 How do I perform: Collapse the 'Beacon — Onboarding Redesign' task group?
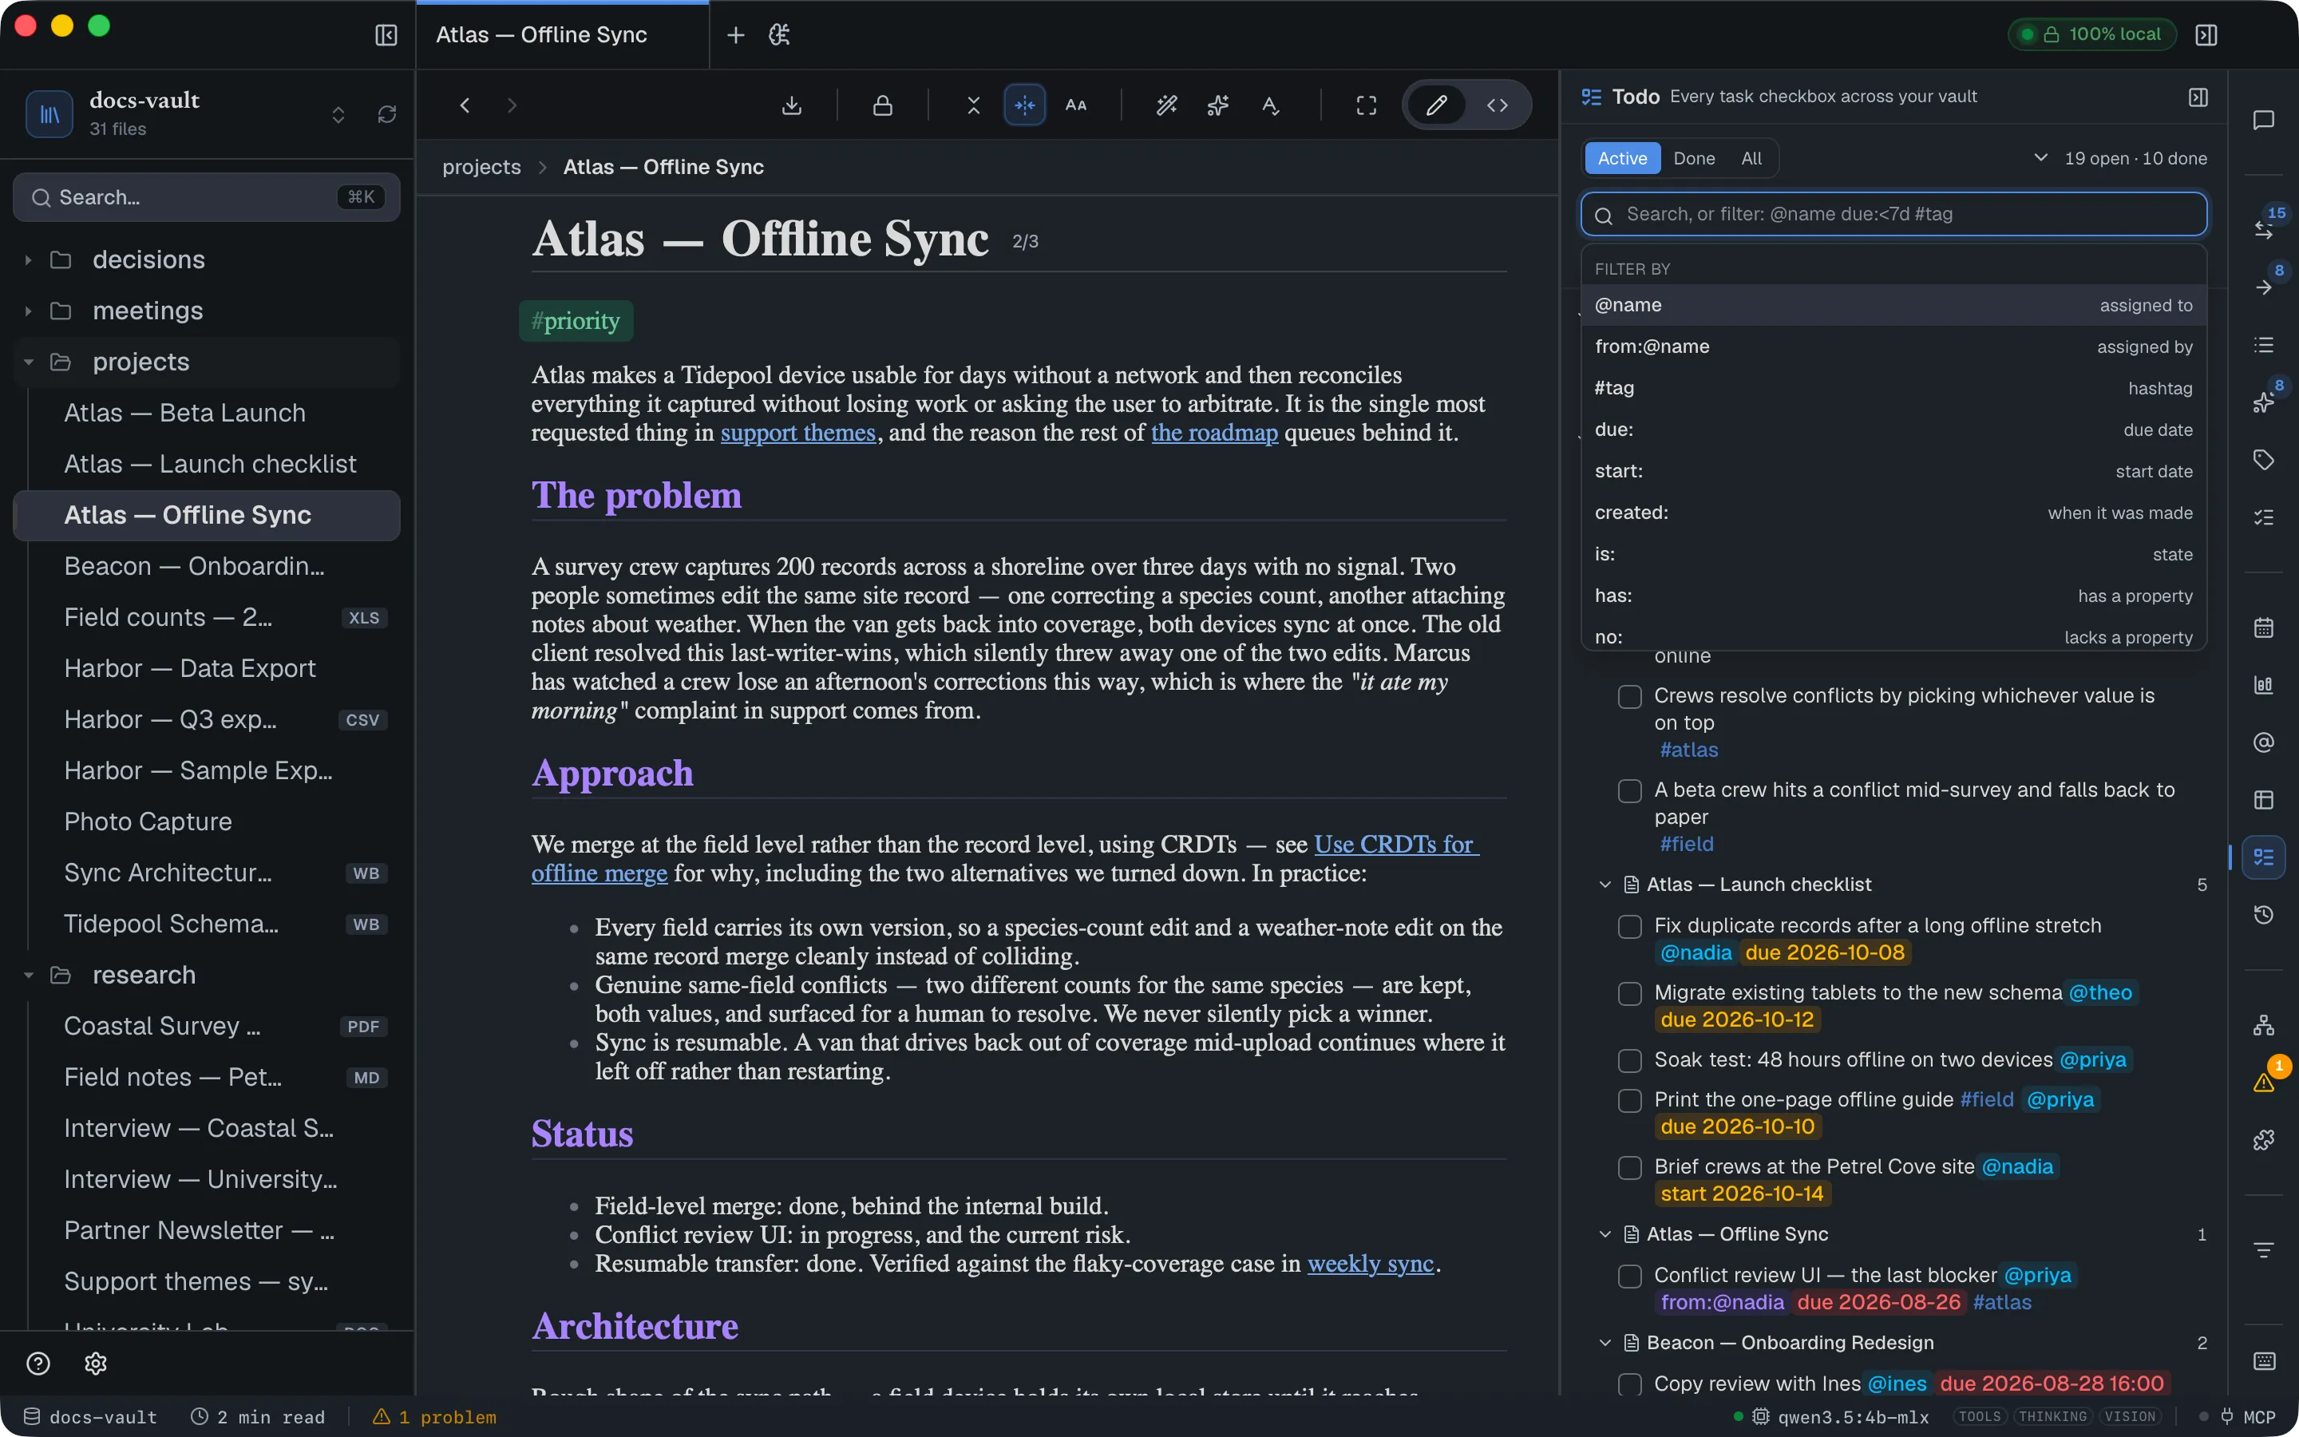(x=1605, y=1343)
